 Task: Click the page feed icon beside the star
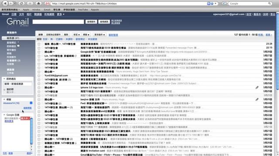pyautogui.click(x=209, y=3)
